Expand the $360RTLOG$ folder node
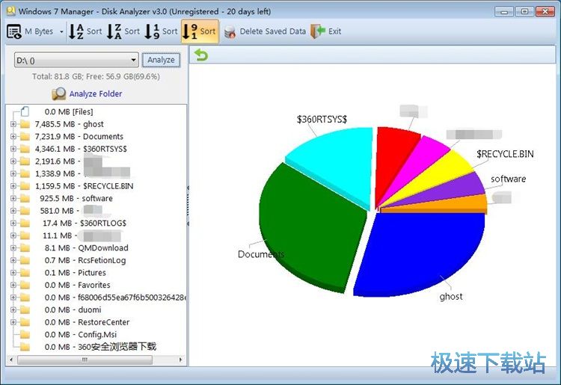This screenshot has height=385, width=561. click(x=13, y=223)
